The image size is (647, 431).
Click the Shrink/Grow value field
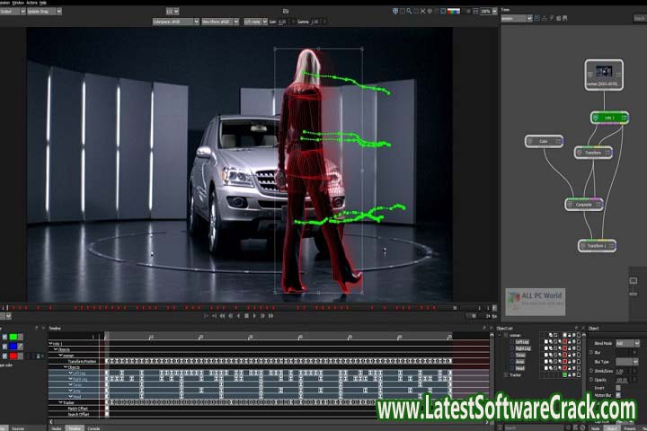pos(620,371)
